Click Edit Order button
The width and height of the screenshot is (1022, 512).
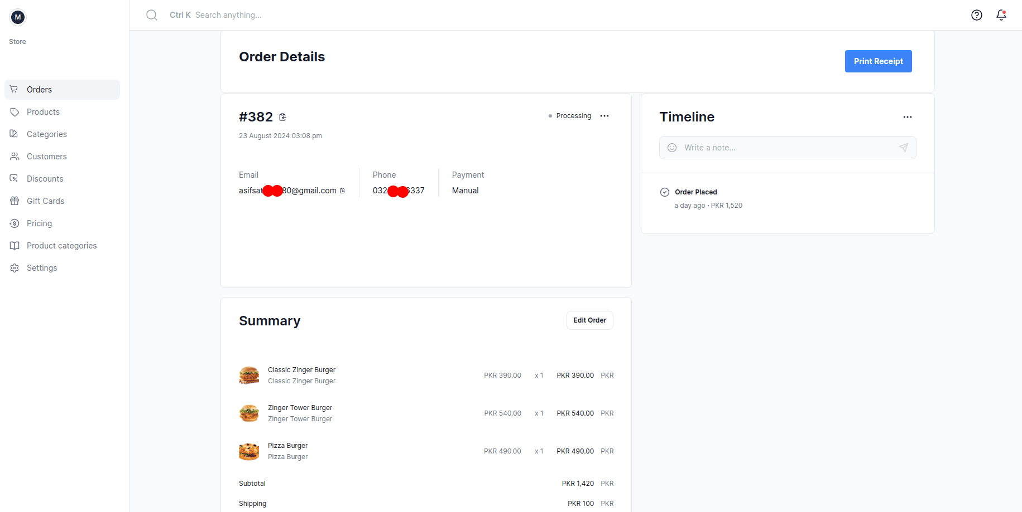tap(589, 320)
